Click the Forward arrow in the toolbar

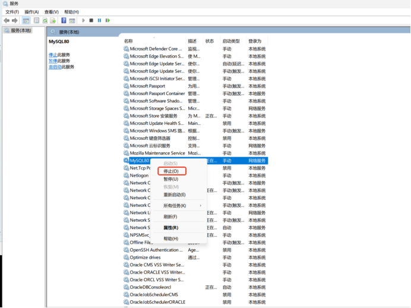point(15,20)
